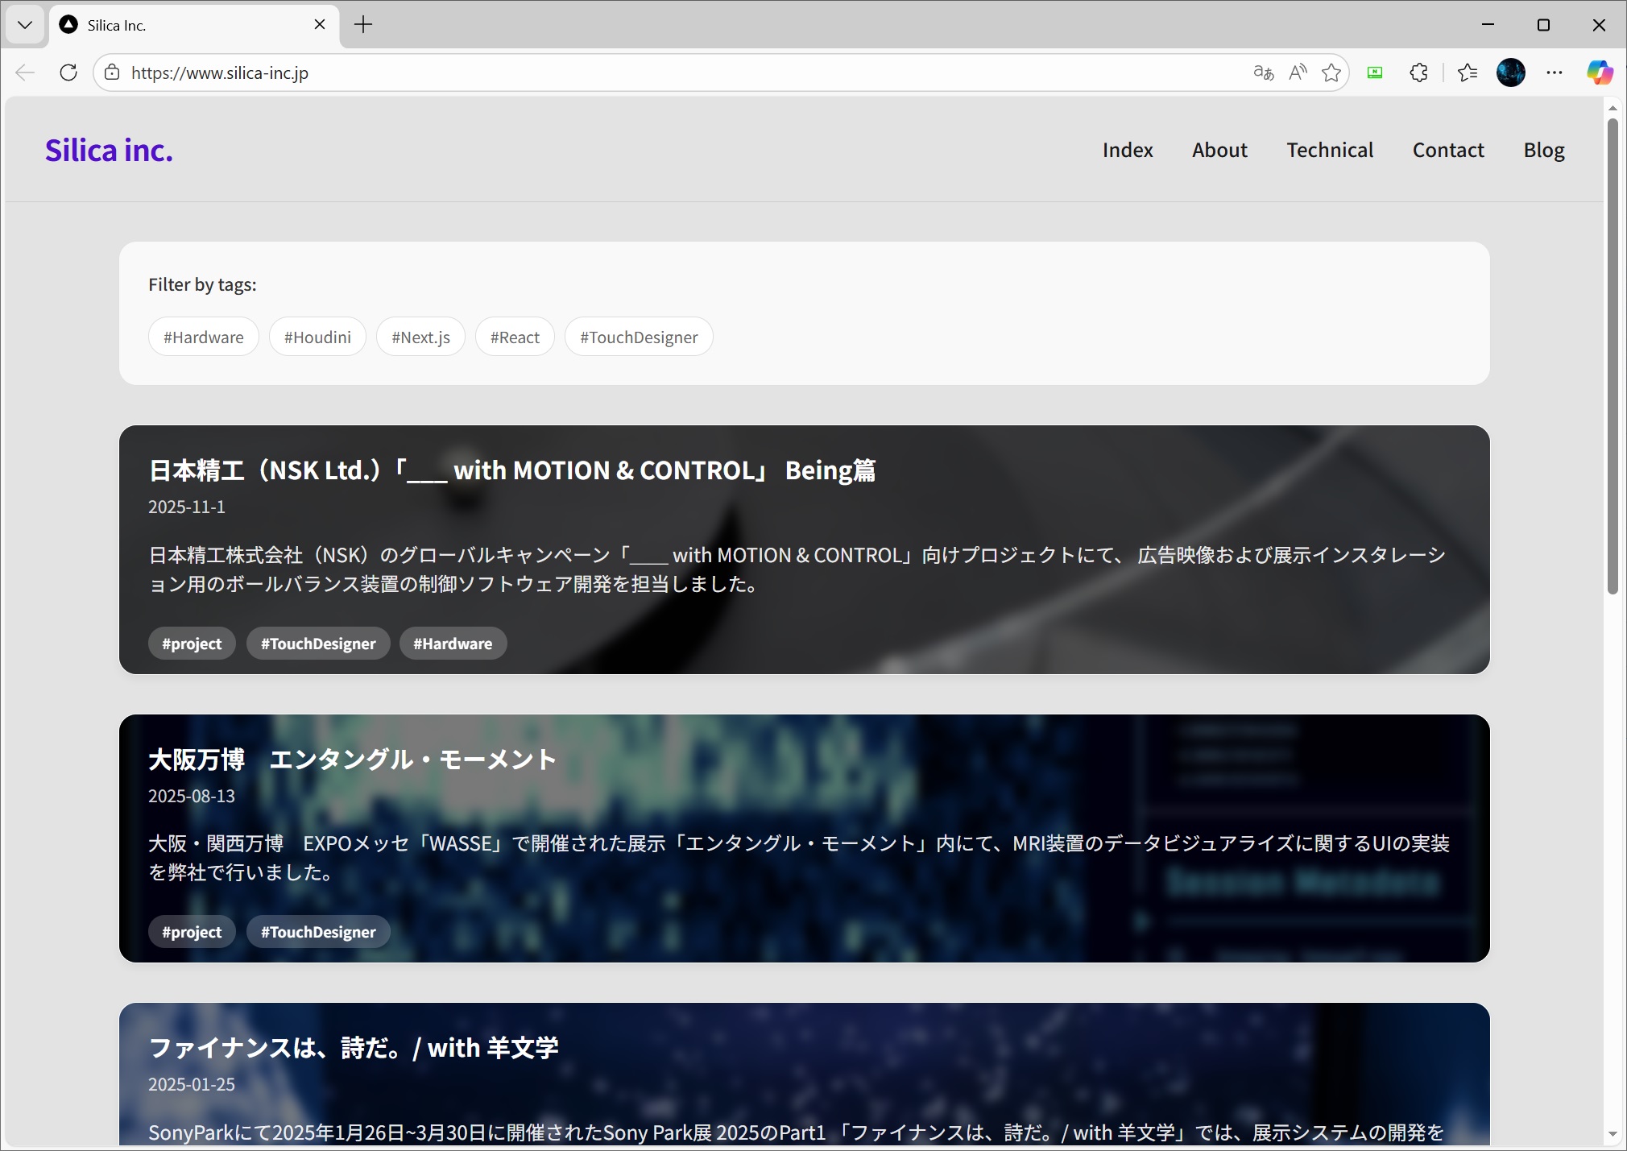
Task: Click the page vertical scrollbar thumb
Action: [1613, 354]
